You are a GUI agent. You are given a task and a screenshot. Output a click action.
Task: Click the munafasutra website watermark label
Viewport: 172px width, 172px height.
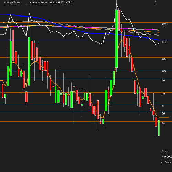44,2
